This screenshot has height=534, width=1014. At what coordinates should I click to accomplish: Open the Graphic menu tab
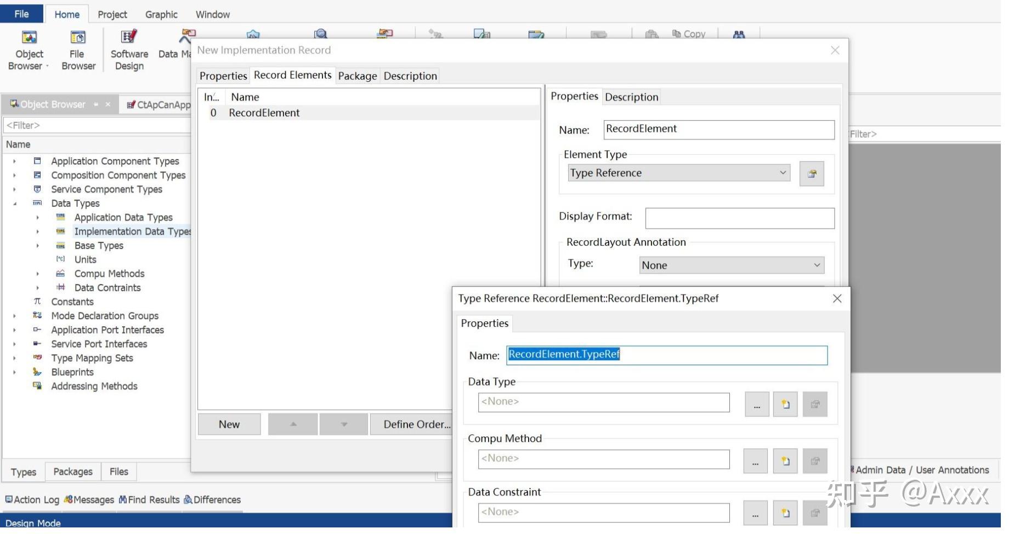161,15
